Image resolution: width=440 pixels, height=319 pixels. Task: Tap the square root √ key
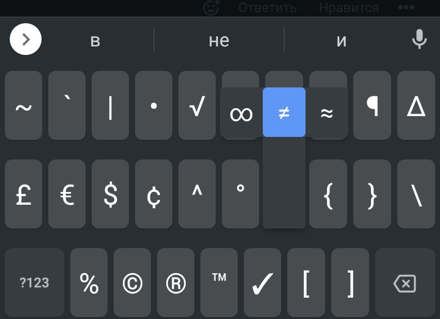[197, 106]
